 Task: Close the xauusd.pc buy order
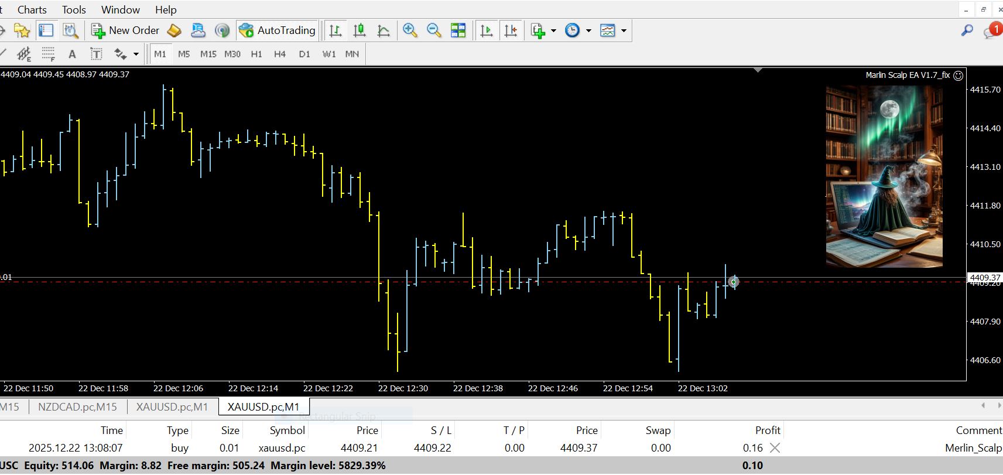click(x=775, y=448)
